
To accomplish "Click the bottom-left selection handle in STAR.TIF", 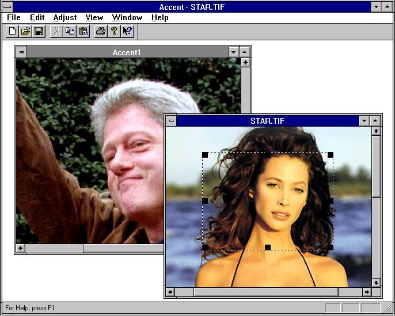I will tap(205, 248).
